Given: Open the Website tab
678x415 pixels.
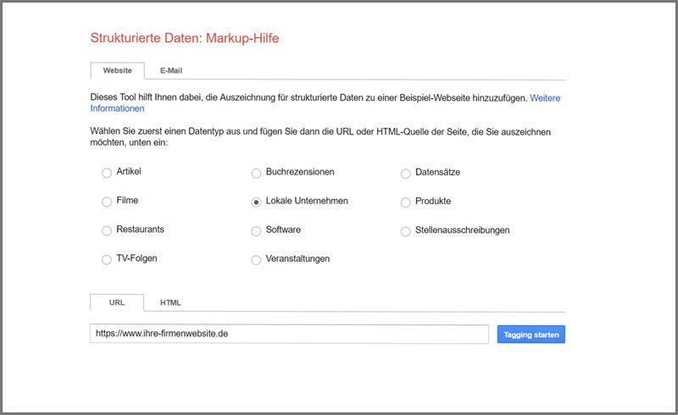Looking at the screenshot, I should pos(117,71).
